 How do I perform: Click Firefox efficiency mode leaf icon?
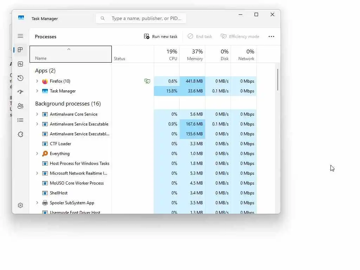coord(147,81)
